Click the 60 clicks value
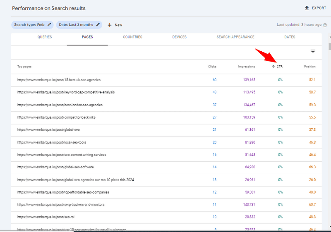The width and height of the screenshot is (331, 232). [x=214, y=80]
